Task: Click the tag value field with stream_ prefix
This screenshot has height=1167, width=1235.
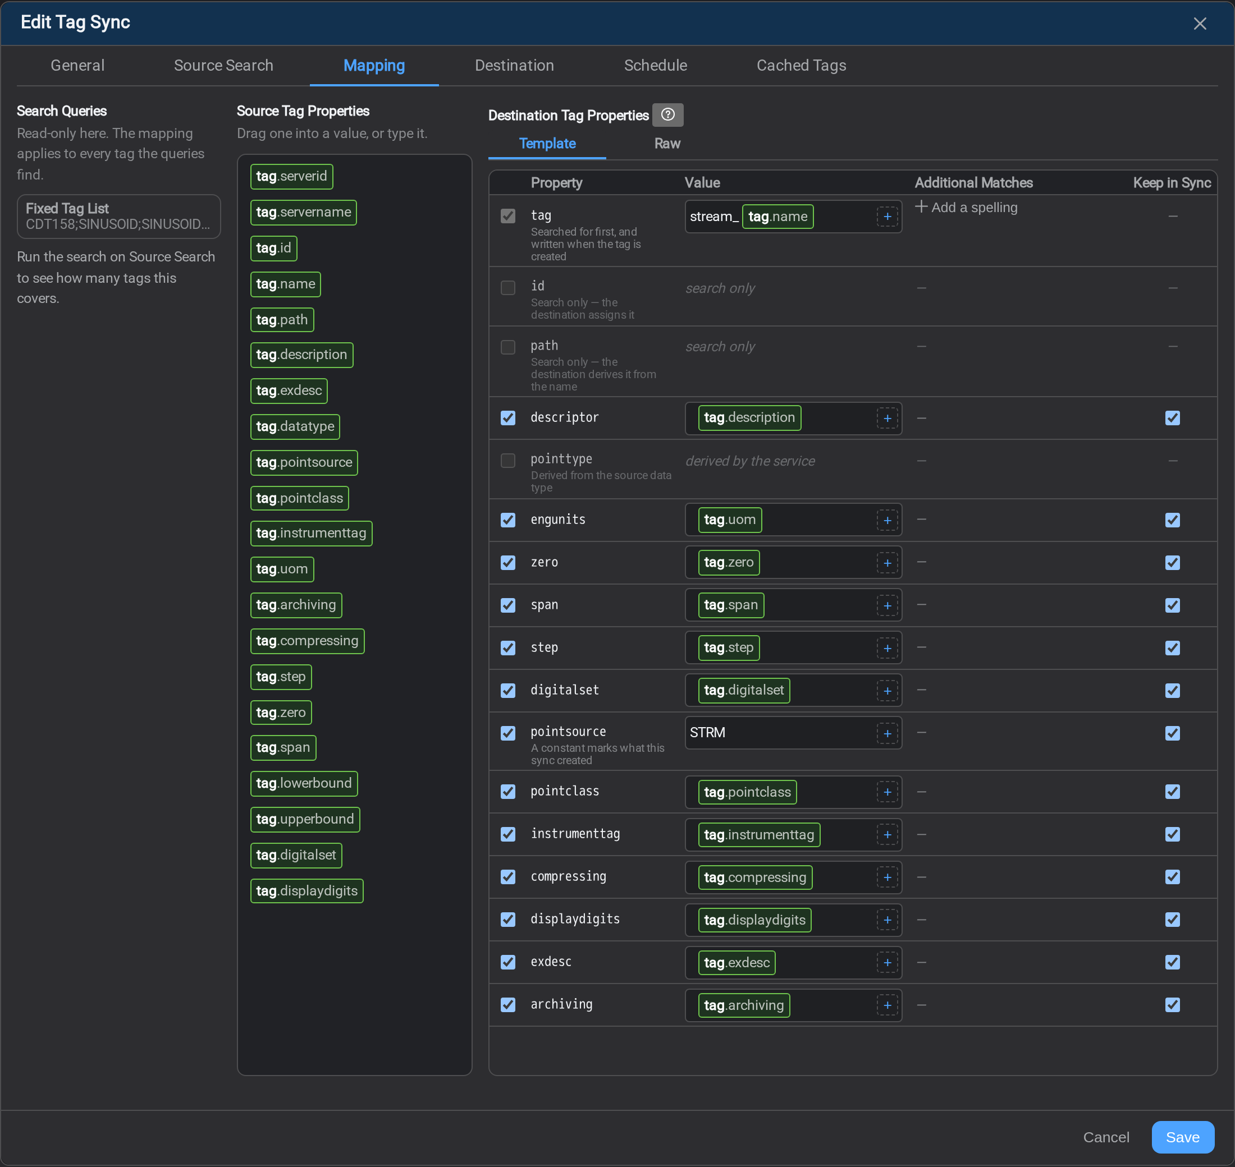Action: tap(793, 217)
